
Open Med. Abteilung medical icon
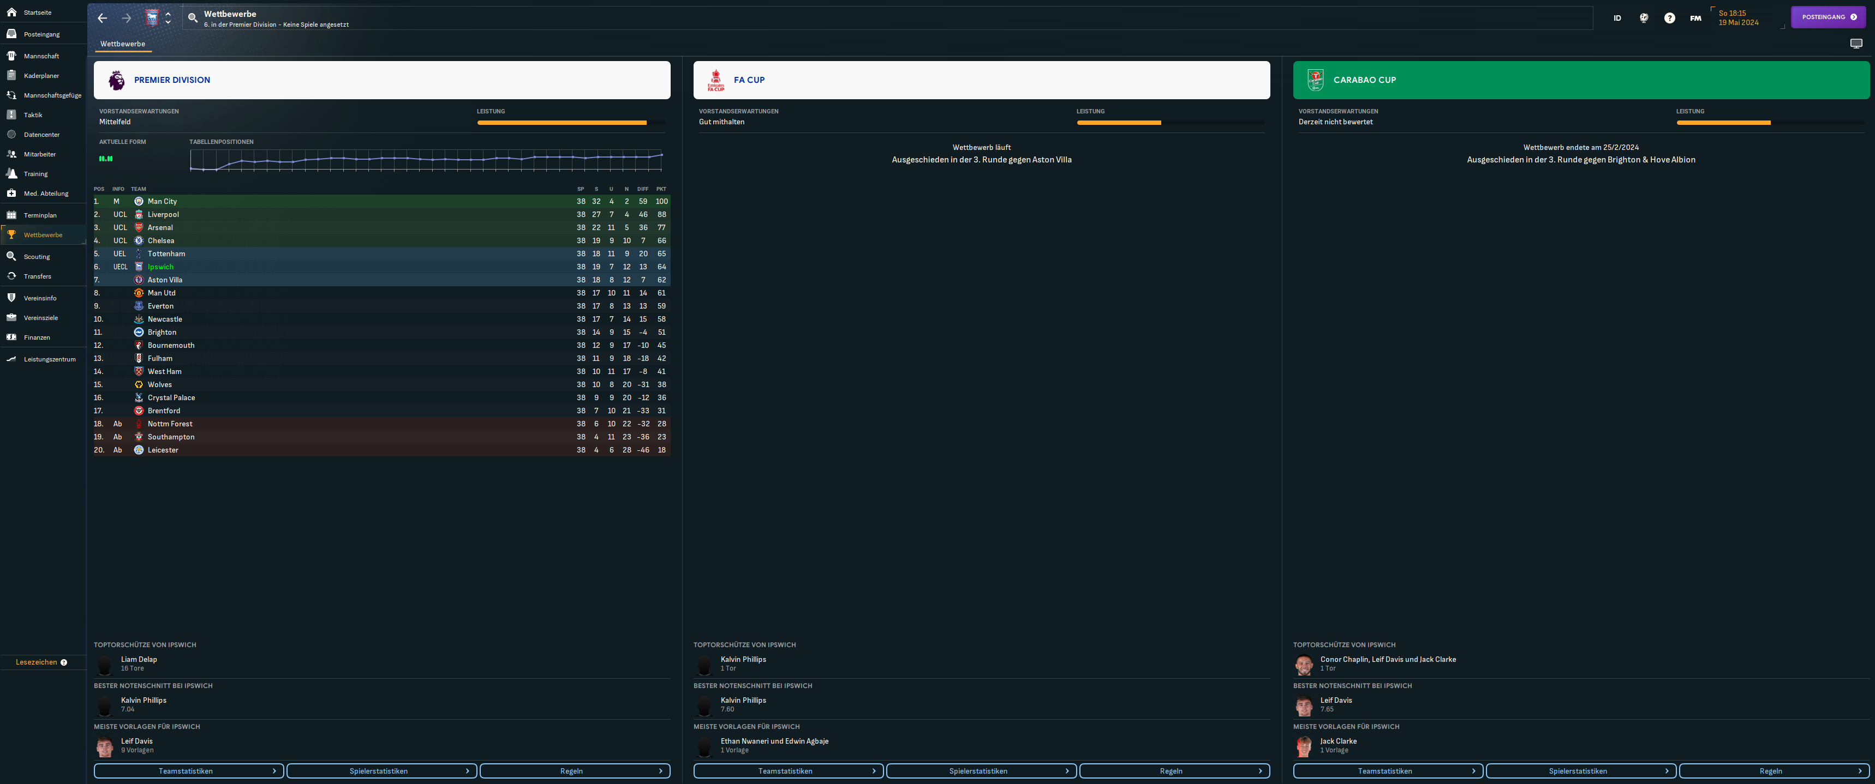click(x=11, y=194)
